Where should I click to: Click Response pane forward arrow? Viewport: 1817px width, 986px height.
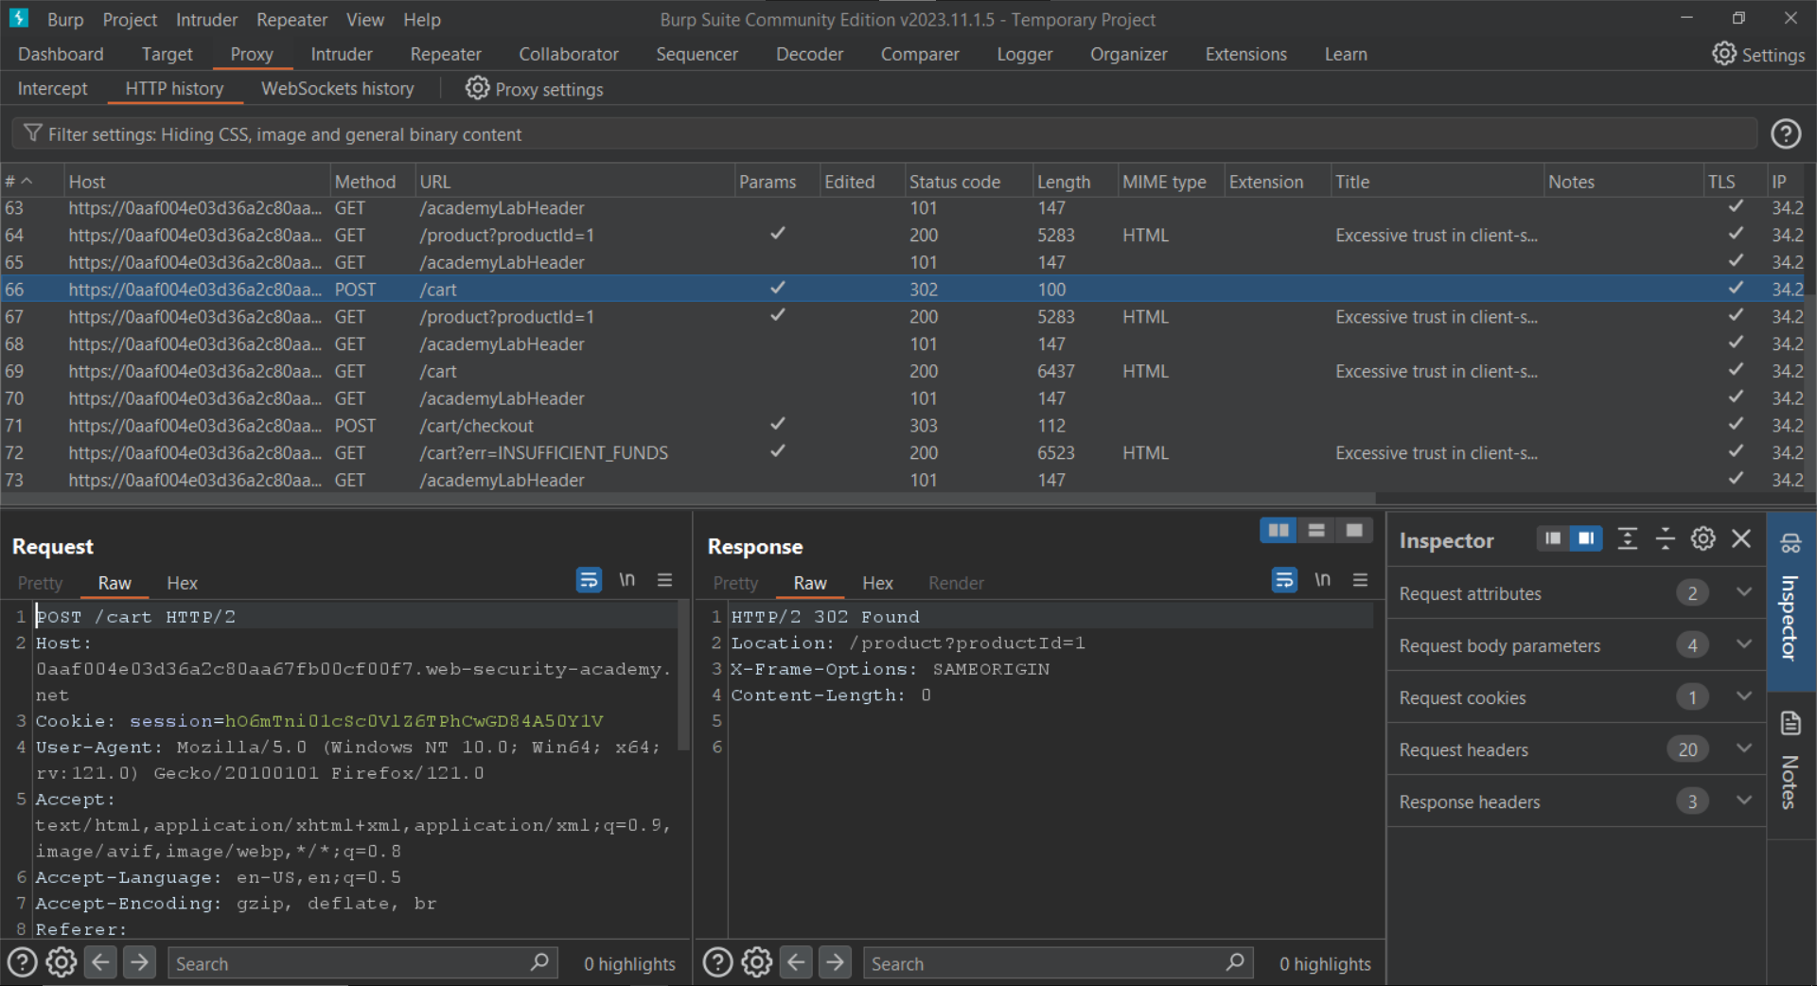[834, 963]
